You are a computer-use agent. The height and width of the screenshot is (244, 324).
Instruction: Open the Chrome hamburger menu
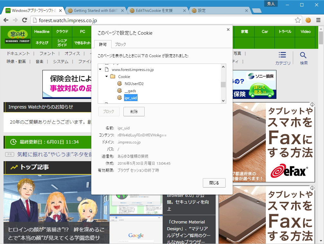click(318, 20)
